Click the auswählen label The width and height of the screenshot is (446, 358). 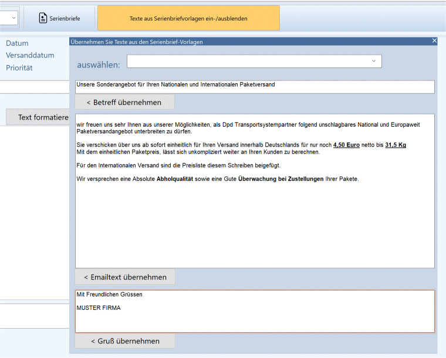pos(99,65)
